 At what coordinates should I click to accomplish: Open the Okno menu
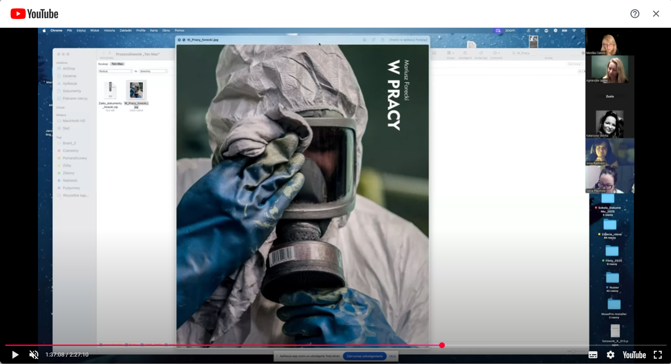(x=166, y=30)
